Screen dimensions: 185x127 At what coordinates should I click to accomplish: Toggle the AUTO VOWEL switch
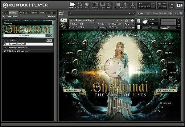pyautogui.click(x=81, y=90)
